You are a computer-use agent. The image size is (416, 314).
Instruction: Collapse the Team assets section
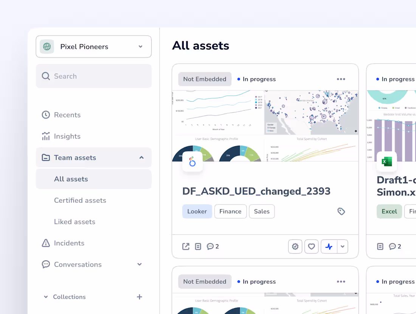click(x=141, y=157)
